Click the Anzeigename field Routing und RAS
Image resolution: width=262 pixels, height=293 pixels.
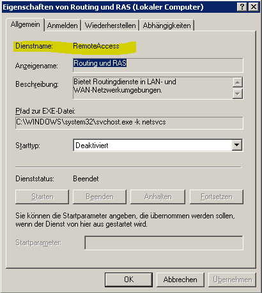158,65
